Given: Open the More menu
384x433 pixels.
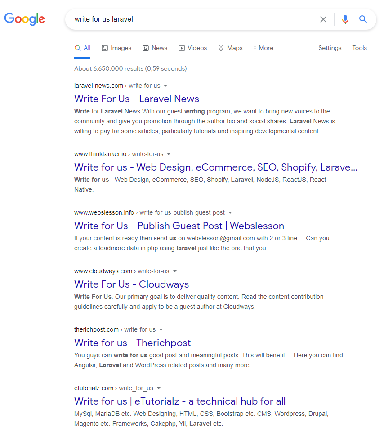Looking at the screenshot, I should pos(263,48).
